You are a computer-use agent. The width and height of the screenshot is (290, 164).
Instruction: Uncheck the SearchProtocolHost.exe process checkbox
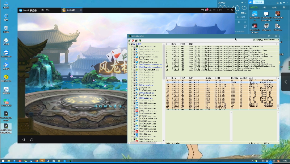click(134, 67)
